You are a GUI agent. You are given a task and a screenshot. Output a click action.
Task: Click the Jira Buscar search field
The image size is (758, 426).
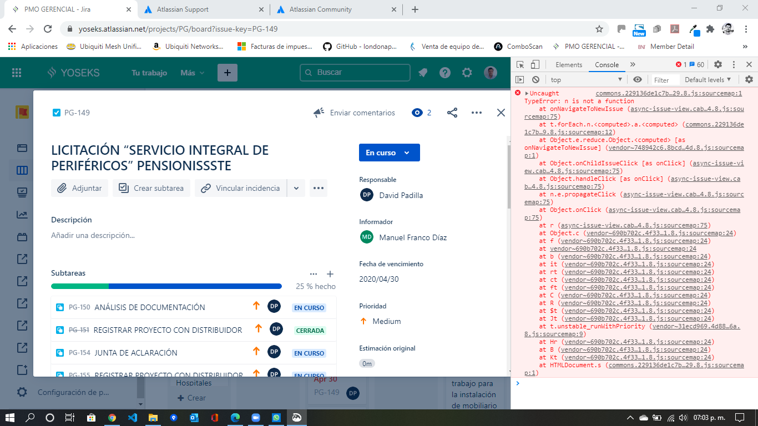point(355,73)
